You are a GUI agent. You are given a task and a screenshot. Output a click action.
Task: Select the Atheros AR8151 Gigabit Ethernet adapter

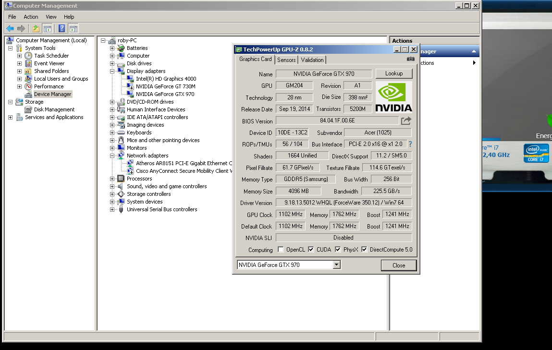184,163
